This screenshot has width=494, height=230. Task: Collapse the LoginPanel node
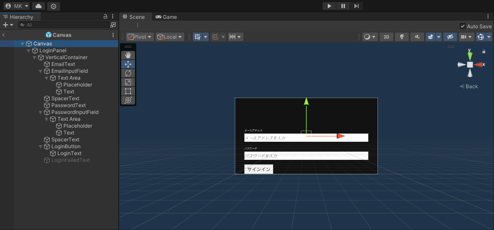point(28,51)
